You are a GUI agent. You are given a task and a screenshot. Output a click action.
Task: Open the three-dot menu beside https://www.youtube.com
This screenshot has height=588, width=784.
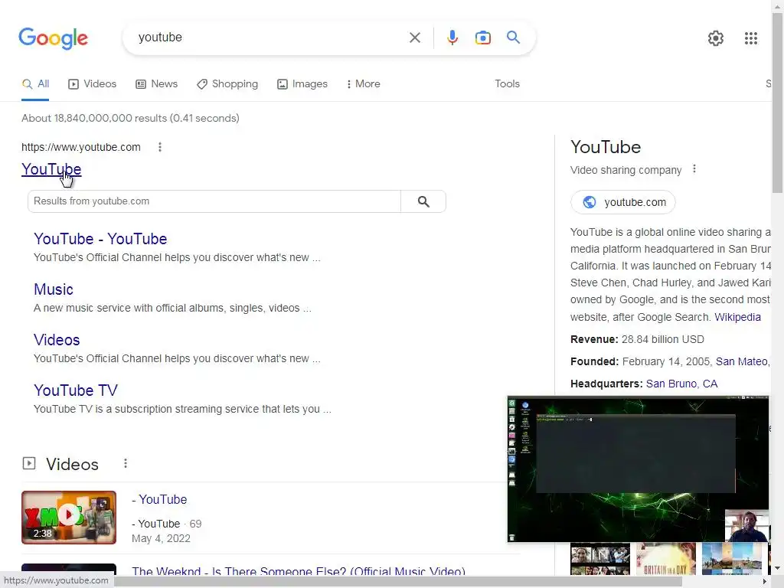tap(159, 147)
